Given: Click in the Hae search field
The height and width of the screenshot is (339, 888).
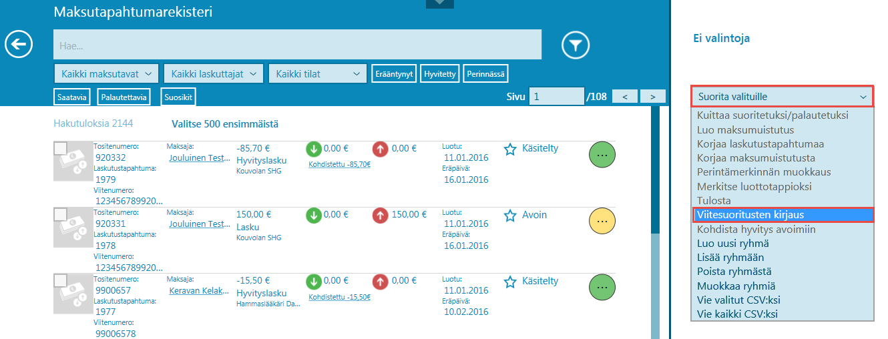Looking at the screenshot, I should click(297, 45).
